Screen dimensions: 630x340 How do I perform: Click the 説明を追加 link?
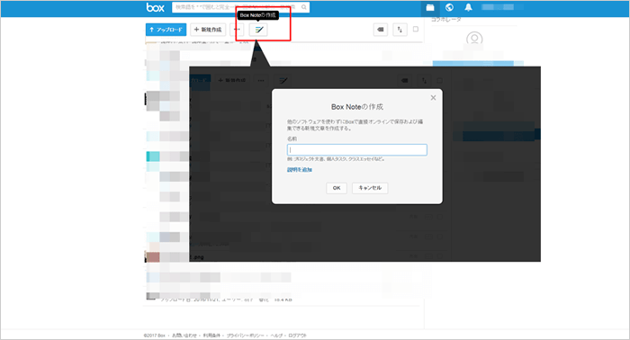300,170
